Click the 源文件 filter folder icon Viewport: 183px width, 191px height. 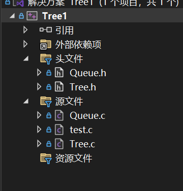pos(46,102)
